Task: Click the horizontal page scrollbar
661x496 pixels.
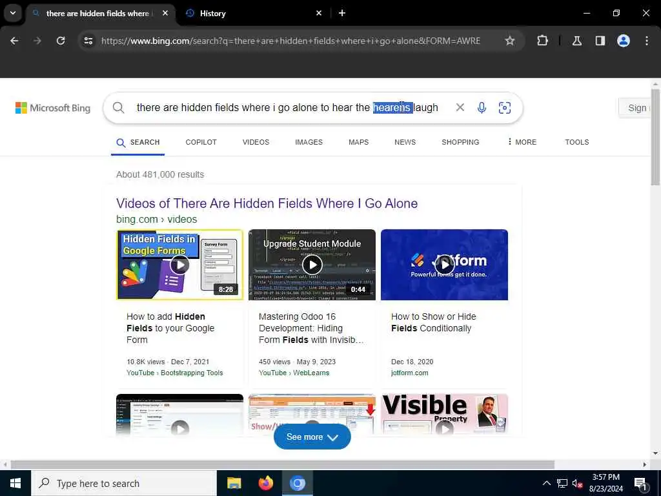Action: point(283,464)
